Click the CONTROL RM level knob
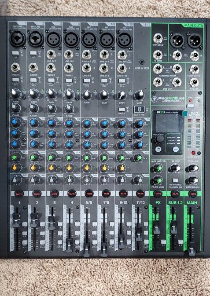This screenshot has height=296, width=210. (x=193, y=180)
